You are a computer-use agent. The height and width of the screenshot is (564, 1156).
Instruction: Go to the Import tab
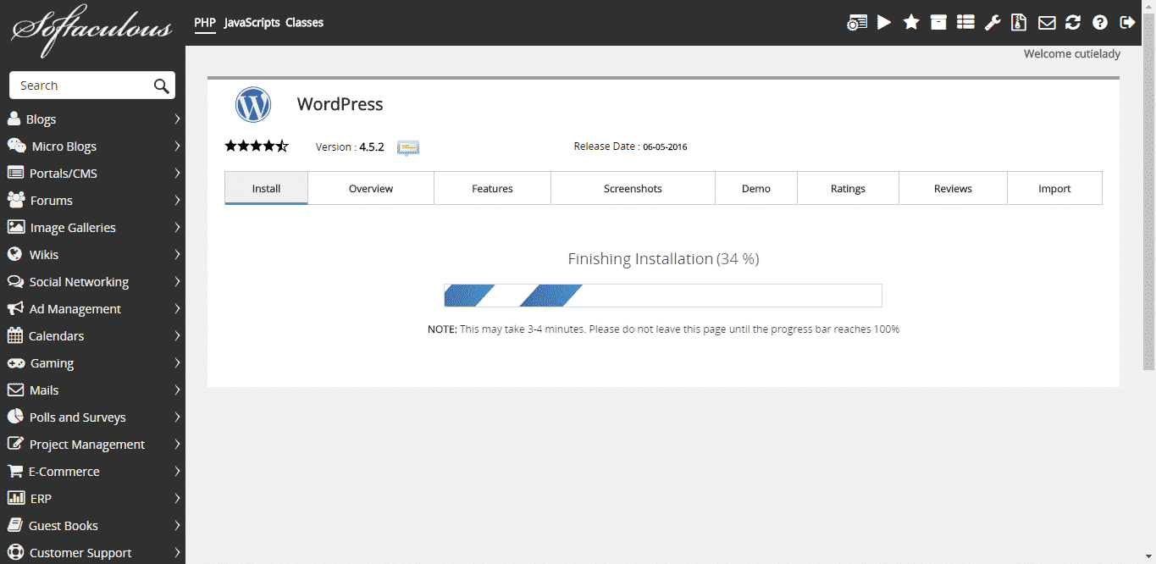pyautogui.click(x=1054, y=188)
